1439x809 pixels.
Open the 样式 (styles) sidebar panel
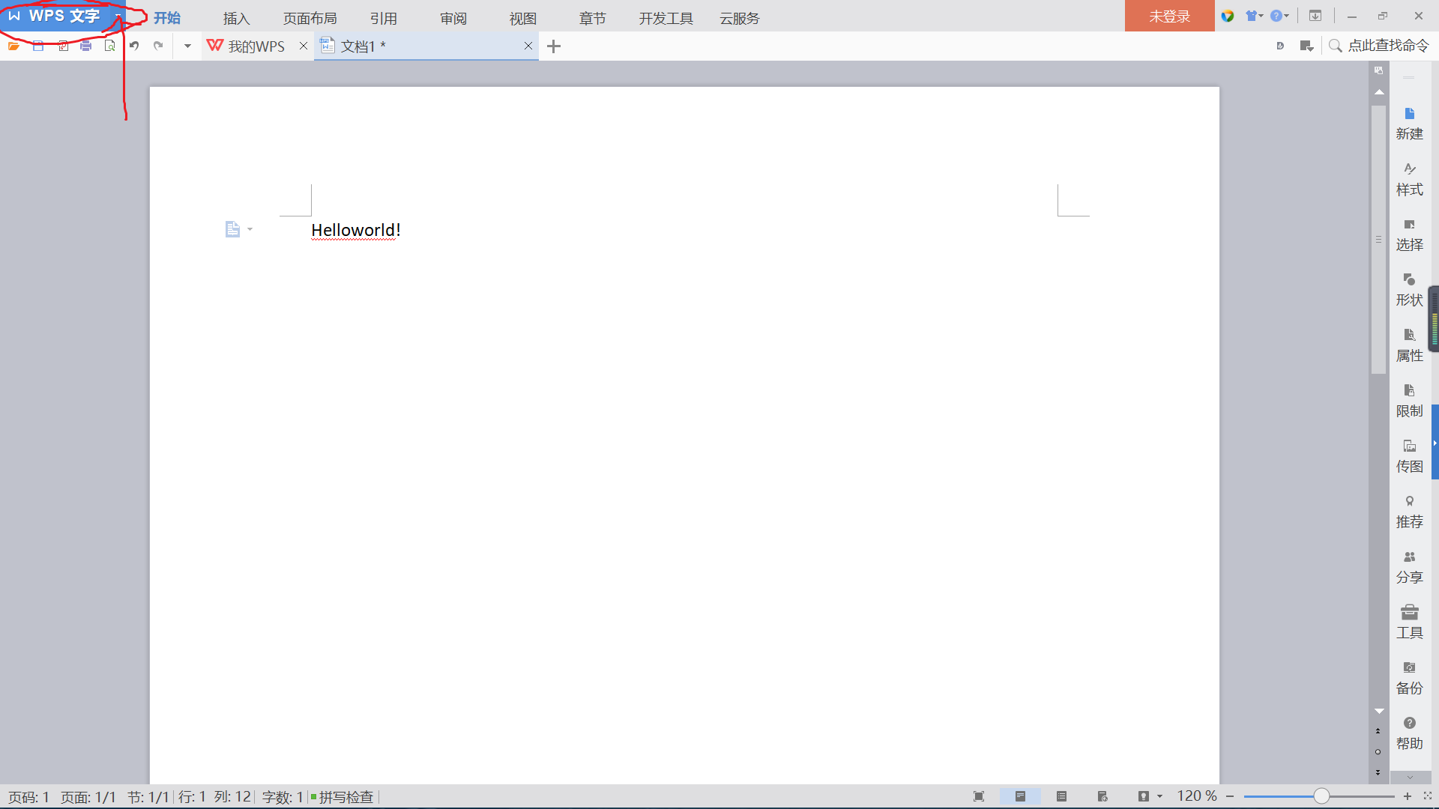(1409, 179)
